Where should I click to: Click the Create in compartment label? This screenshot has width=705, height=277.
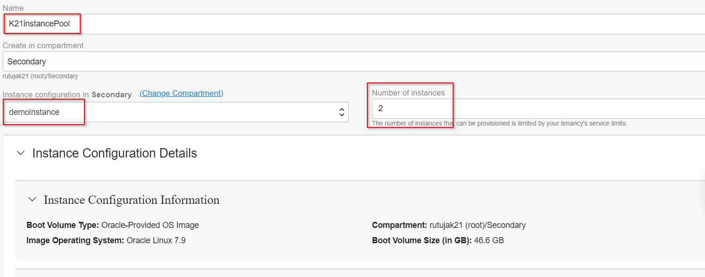(43, 45)
